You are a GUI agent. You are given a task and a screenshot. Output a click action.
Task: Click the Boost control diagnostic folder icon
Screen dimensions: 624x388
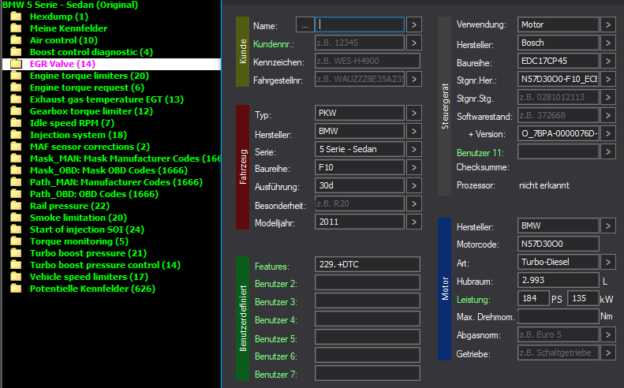16,52
